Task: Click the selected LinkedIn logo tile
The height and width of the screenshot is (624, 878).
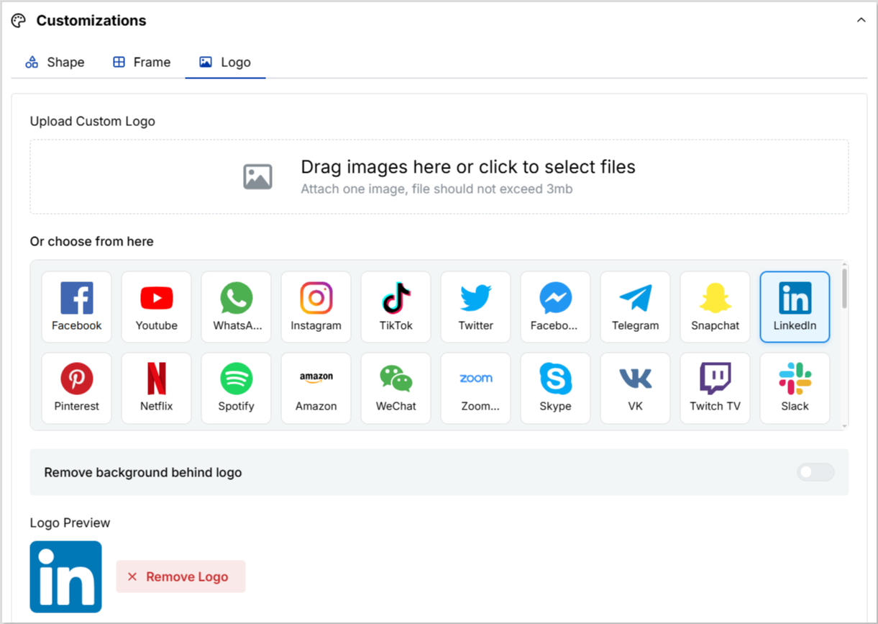Action: 795,307
